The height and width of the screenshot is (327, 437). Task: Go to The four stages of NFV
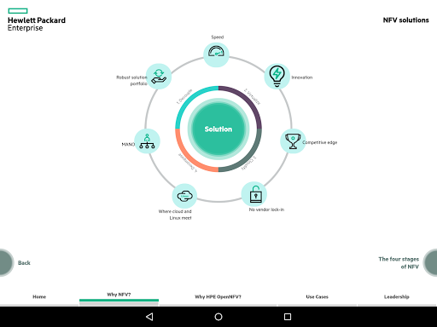[430, 262]
